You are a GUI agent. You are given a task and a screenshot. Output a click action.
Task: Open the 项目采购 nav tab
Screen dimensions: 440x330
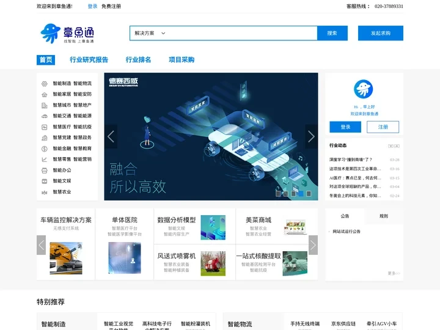point(182,60)
